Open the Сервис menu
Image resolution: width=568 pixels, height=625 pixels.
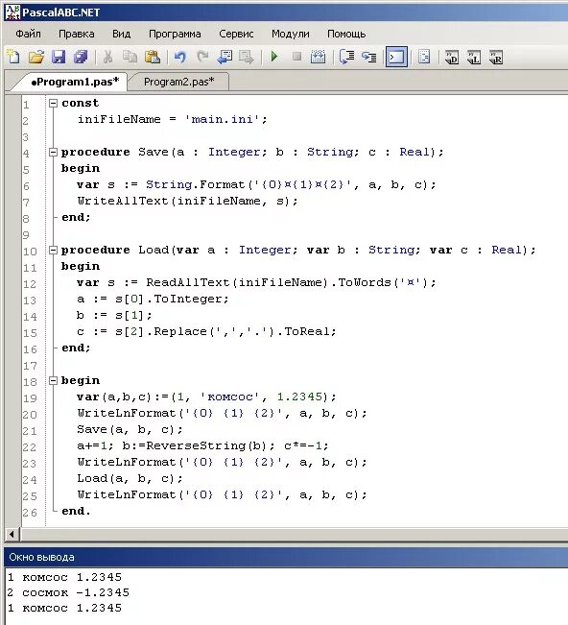coord(236,34)
